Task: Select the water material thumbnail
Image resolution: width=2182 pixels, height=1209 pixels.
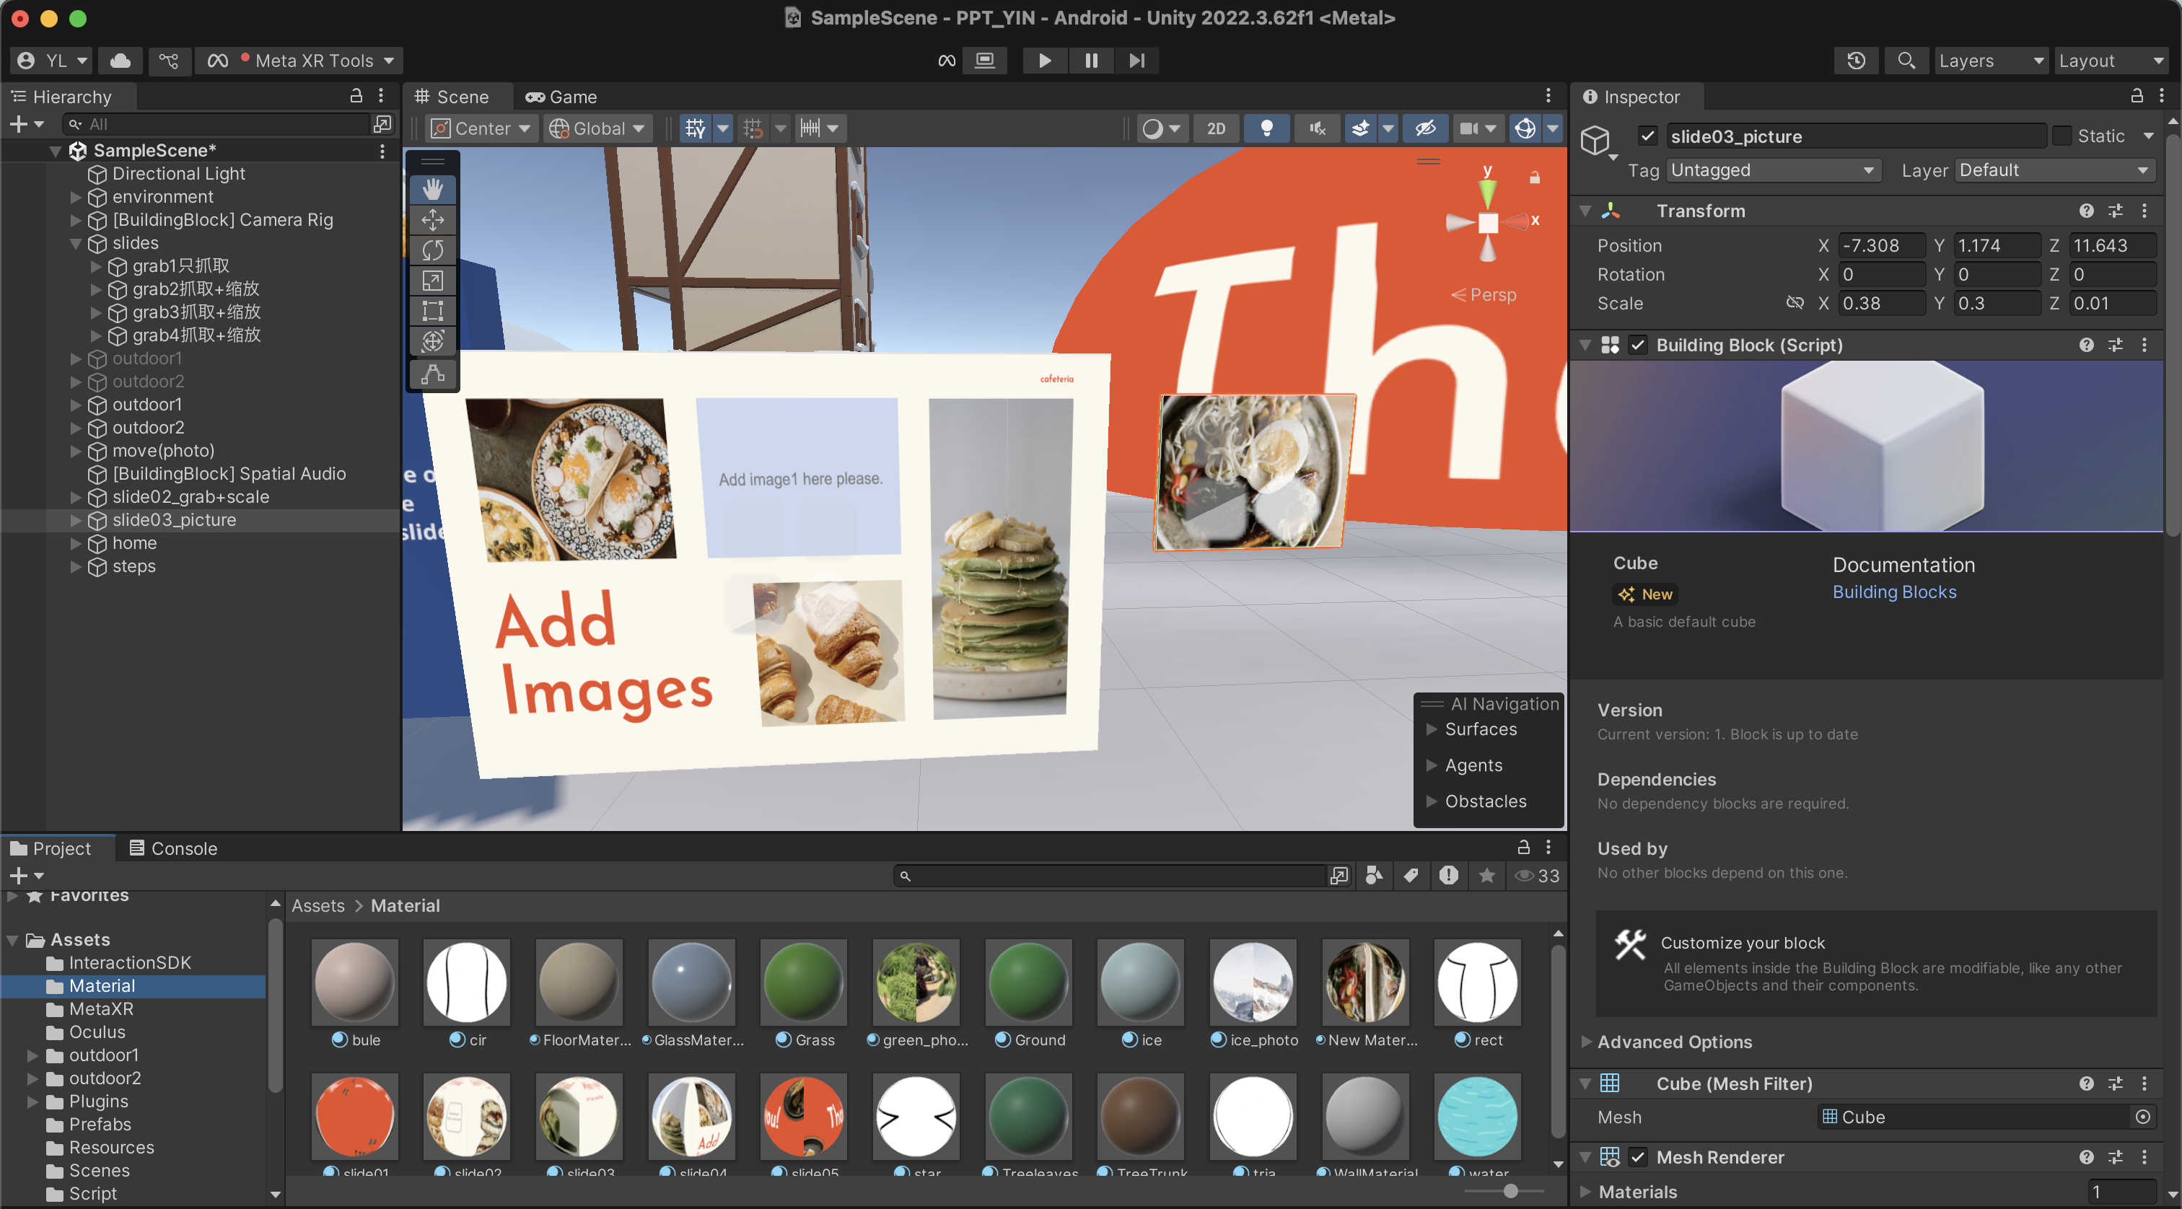Action: pyautogui.click(x=1477, y=1117)
